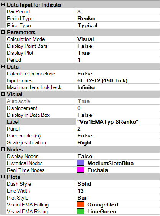
Task: Collapse the Parameters section
Action: [x=3, y=32]
